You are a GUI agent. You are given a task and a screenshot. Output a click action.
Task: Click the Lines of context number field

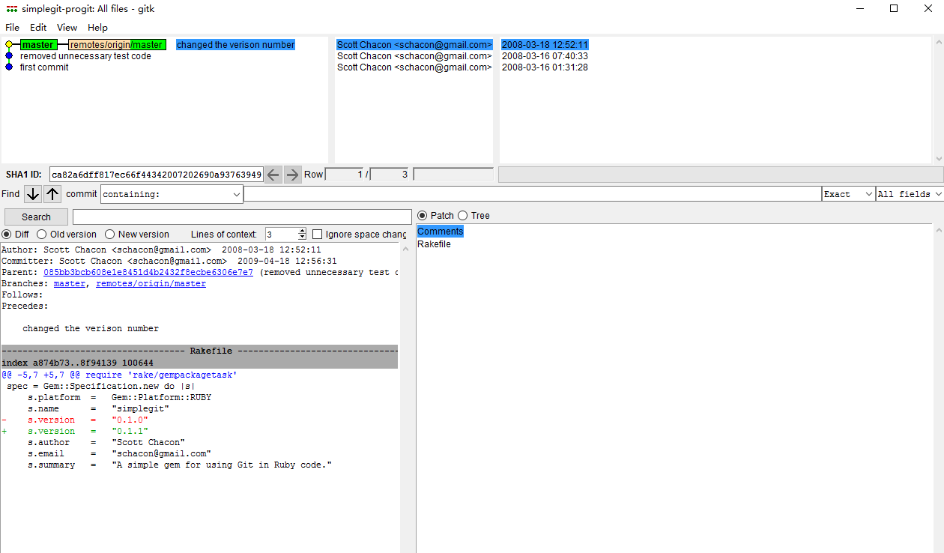[x=282, y=235]
